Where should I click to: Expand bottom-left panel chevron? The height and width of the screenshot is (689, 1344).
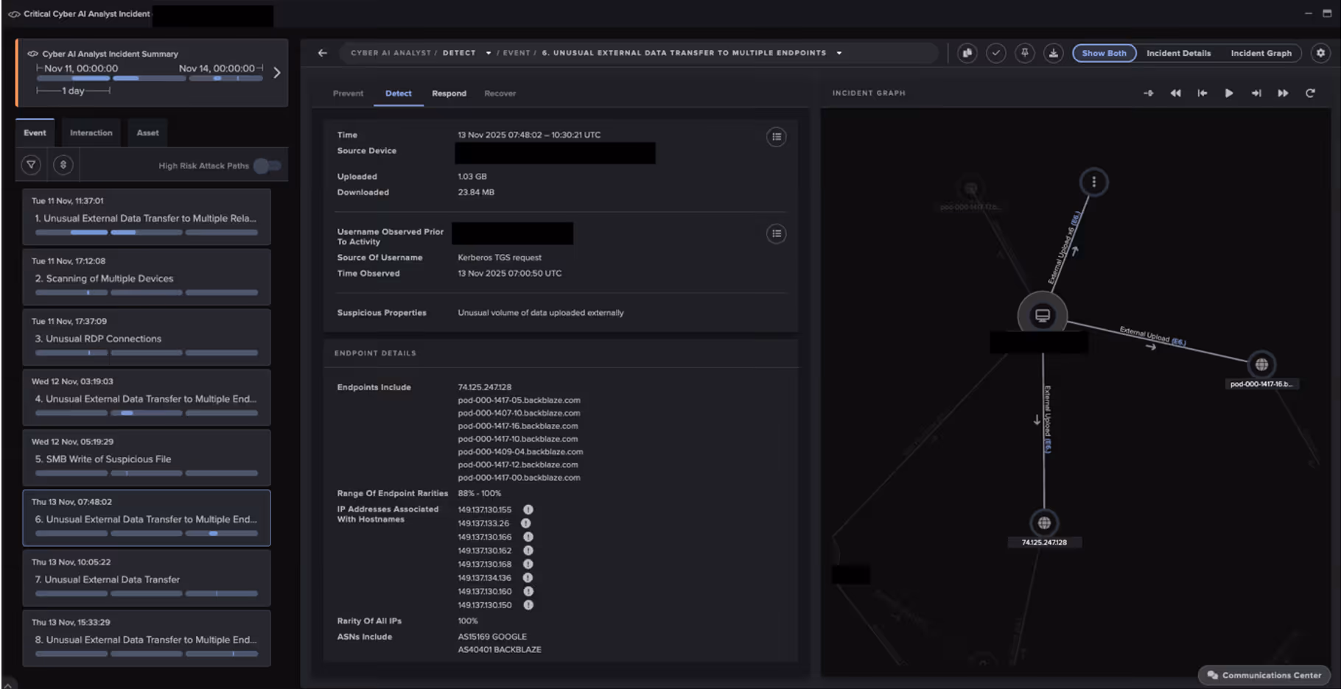coord(8,684)
